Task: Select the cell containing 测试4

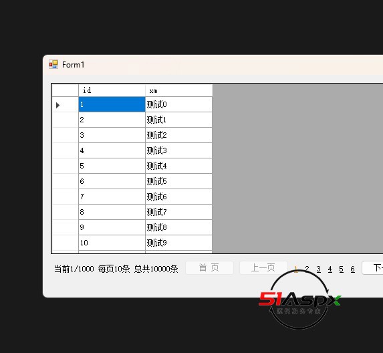Action: 178,166
